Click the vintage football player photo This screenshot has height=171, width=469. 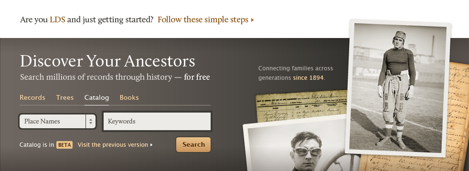pos(398,88)
